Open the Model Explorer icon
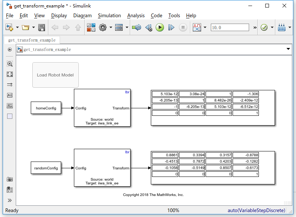 [x=119, y=27]
